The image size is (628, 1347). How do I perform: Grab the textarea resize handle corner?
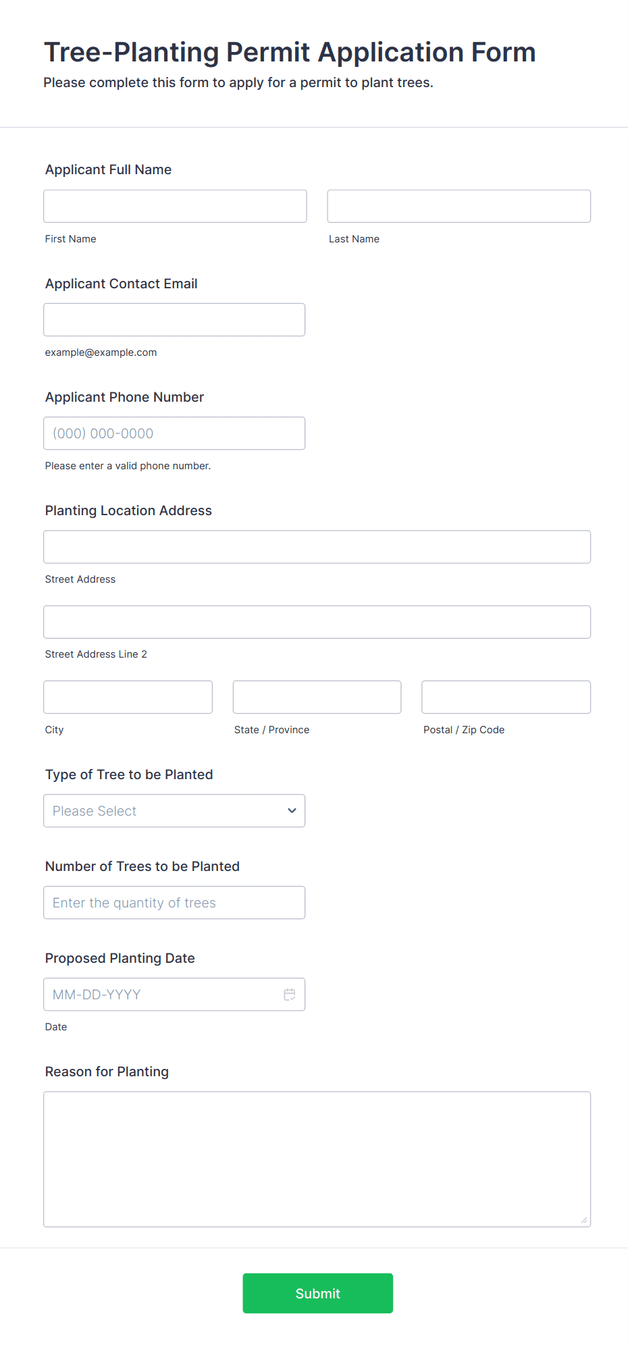click(584, 1220)
